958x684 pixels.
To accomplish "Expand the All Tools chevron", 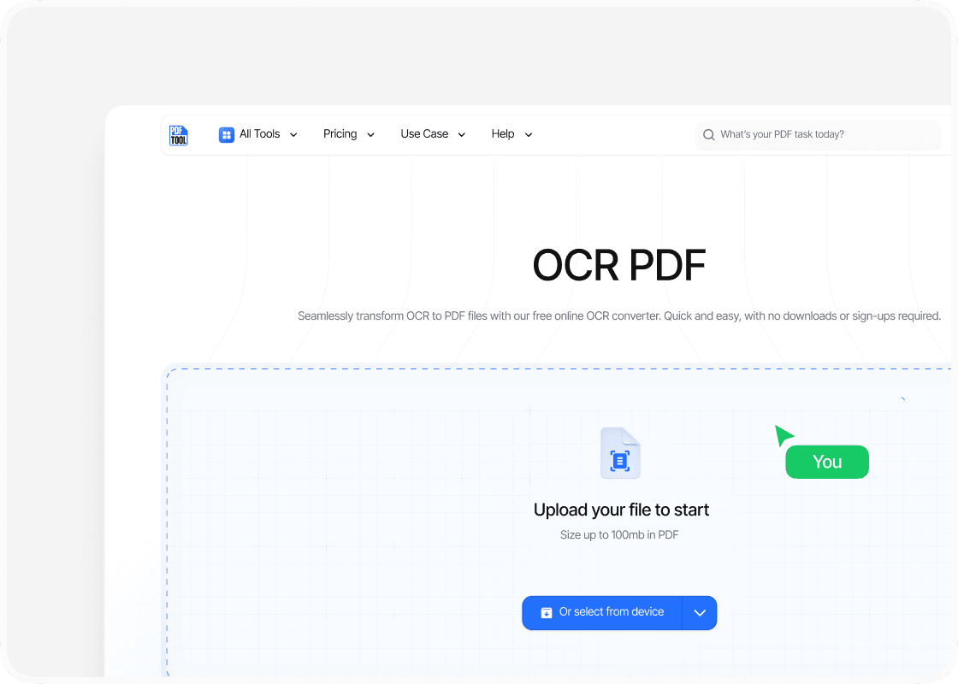I will click(x=293, y=135).
